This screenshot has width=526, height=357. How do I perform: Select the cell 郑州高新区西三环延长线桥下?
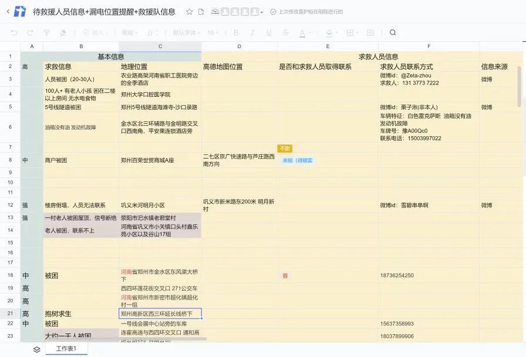[x=160, y=314]
